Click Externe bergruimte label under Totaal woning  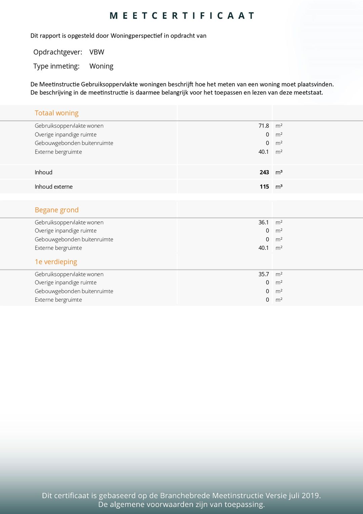[x=58, y=152]
